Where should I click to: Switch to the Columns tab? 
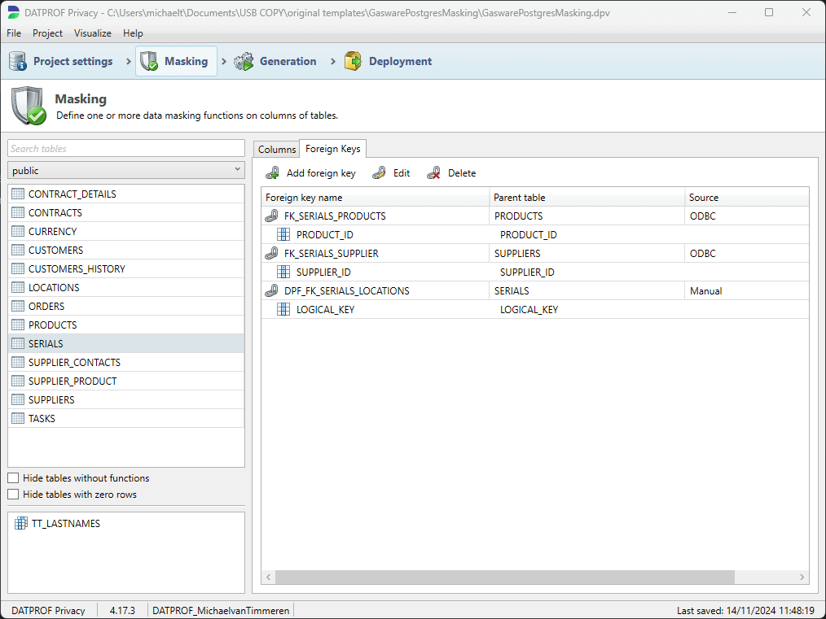[x=276, y=149]
